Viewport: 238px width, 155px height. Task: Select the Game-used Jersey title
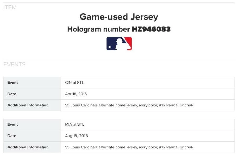pyautogui.click(x=119, y=17)
